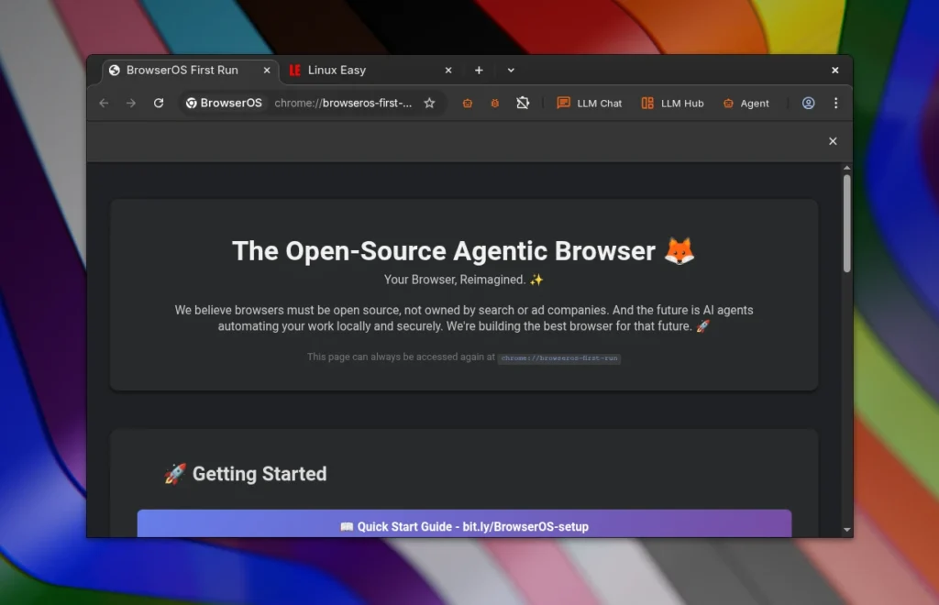Viewport: 939px width, 605px height.
Task: Open the tab search dropdown chevron
Action: [511, 70]
